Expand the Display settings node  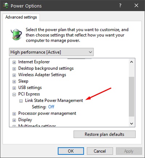[x=14, y=120]
